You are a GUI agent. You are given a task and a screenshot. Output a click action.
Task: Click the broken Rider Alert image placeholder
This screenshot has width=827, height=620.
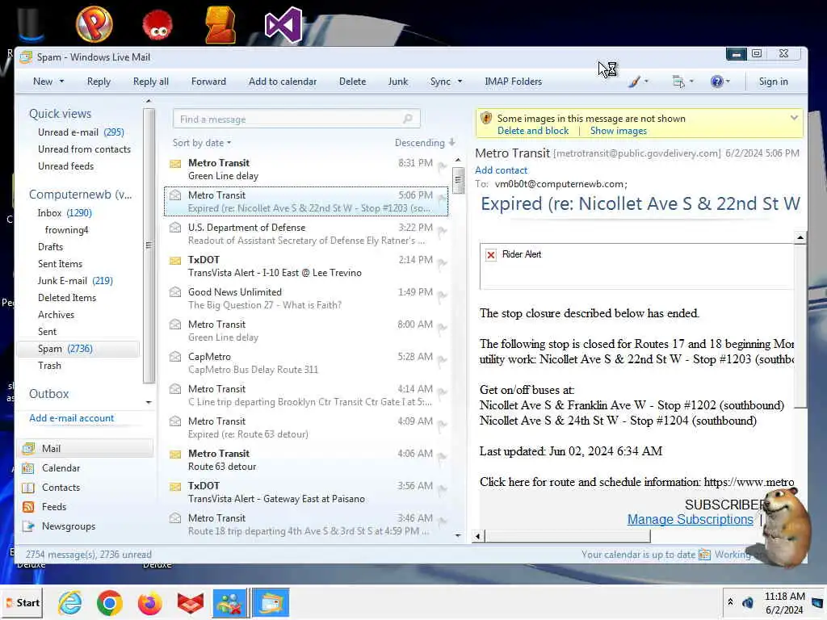click(491, 255)
